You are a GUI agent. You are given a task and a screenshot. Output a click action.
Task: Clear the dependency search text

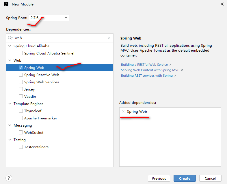109,38
